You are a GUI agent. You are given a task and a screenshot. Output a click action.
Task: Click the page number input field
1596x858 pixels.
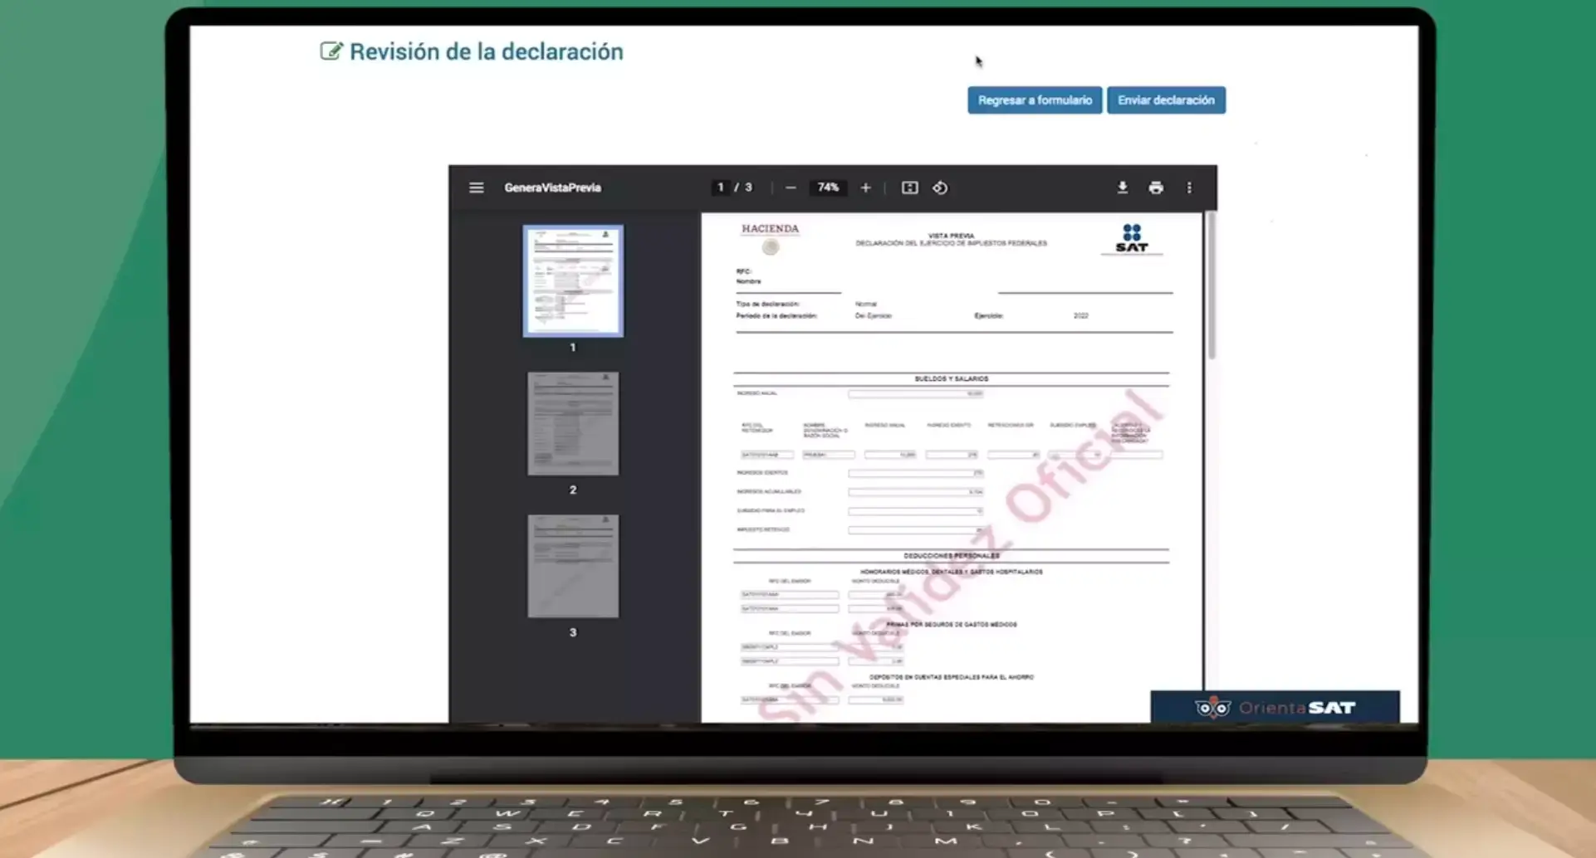pyautogui.click(x=721, y=188)
